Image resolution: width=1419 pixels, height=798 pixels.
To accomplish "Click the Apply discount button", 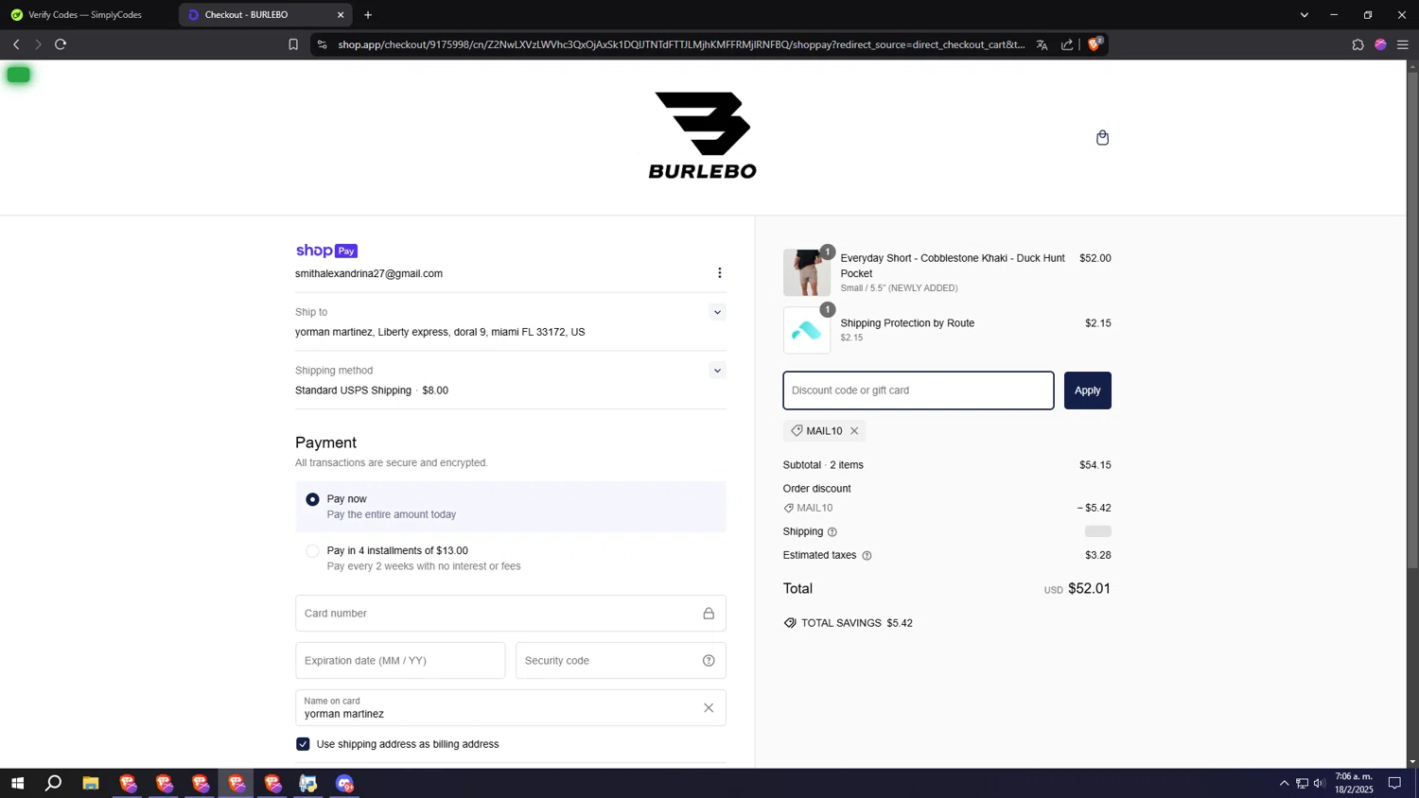I will click(1087, 390).
